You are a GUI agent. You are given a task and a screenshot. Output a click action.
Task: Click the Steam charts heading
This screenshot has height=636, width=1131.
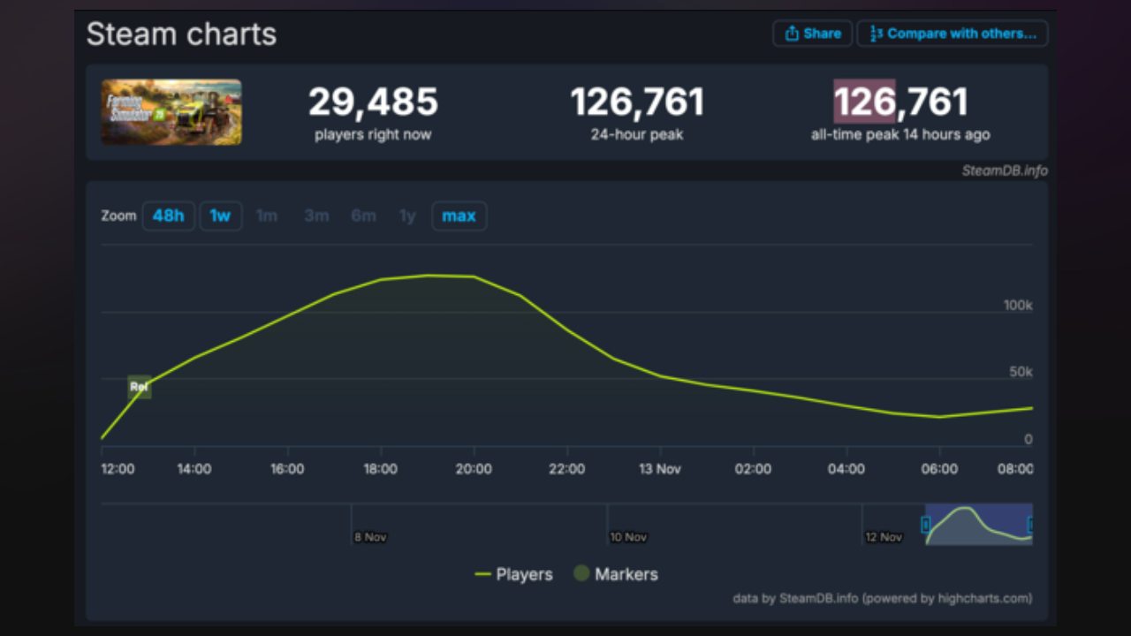coord(181,34)
